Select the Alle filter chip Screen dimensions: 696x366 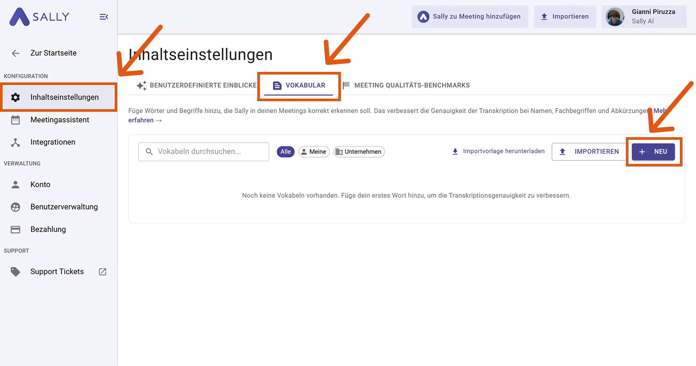[x=286, y=152]
